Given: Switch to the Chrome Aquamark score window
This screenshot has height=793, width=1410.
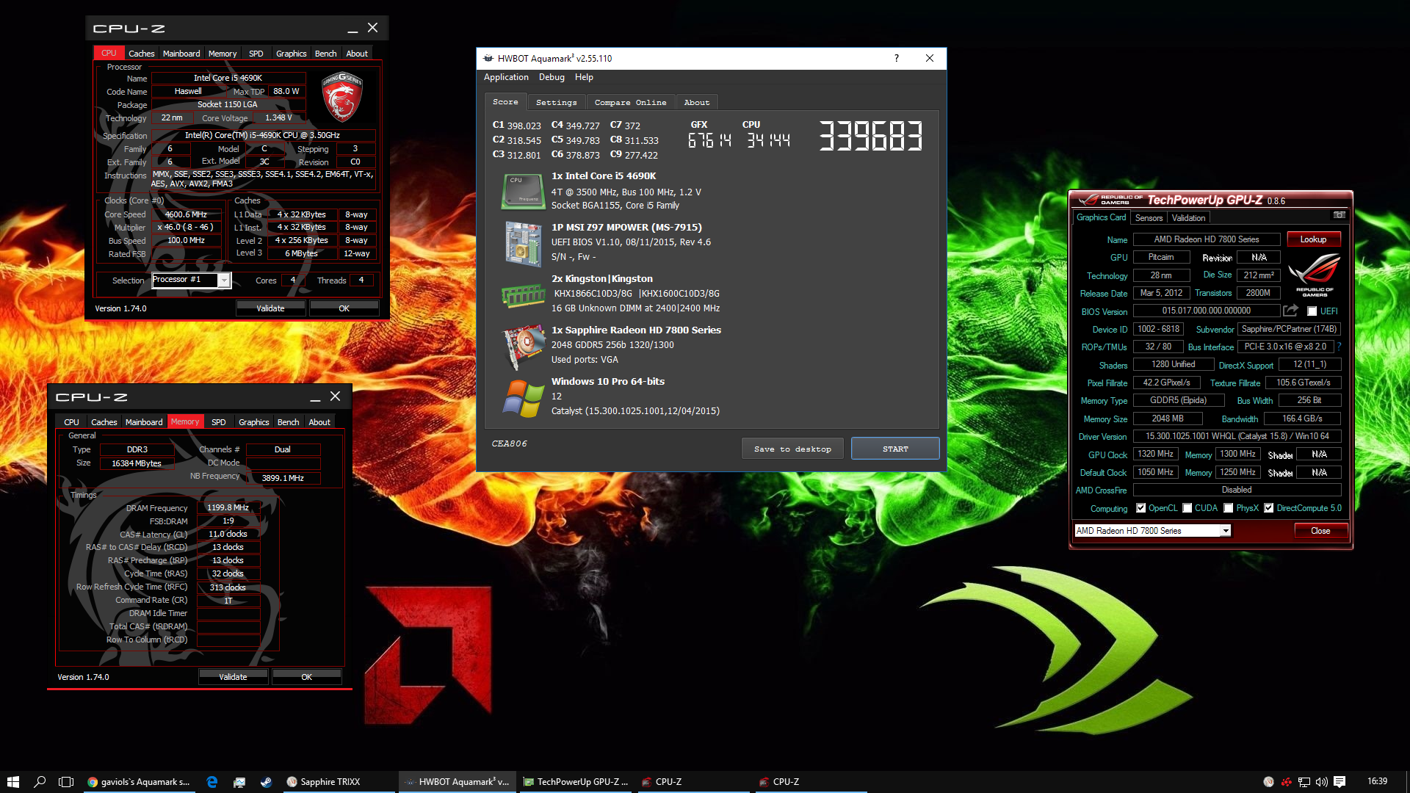Looking at the screenshot, I should coord(140,782).
